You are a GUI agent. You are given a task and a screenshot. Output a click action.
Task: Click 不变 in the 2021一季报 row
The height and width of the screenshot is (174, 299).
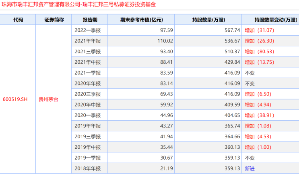tap(250, 73)
